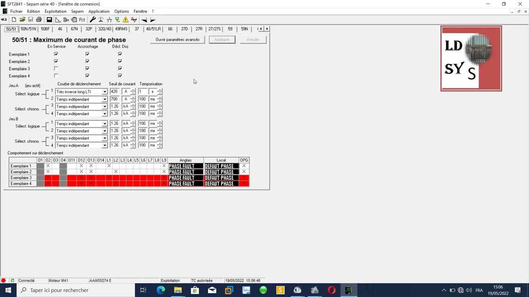Open Microsoft Store from taskbar
The height and width of the screenshot is (297, 529).
(x=195, y=290)
